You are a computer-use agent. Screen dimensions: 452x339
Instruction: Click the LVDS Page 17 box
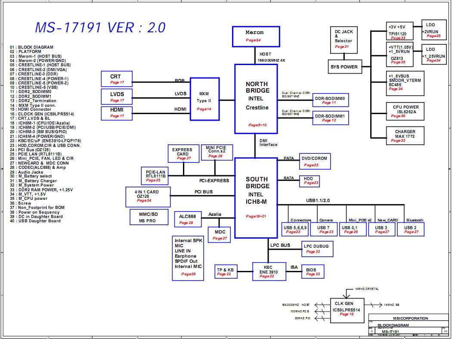[x=117, y=96]
